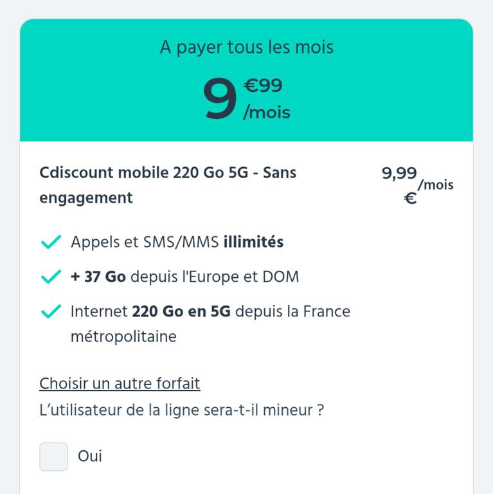Click the €99 superscript in the banner
This screenshot has height=494, width=493.
click(263, 86)
